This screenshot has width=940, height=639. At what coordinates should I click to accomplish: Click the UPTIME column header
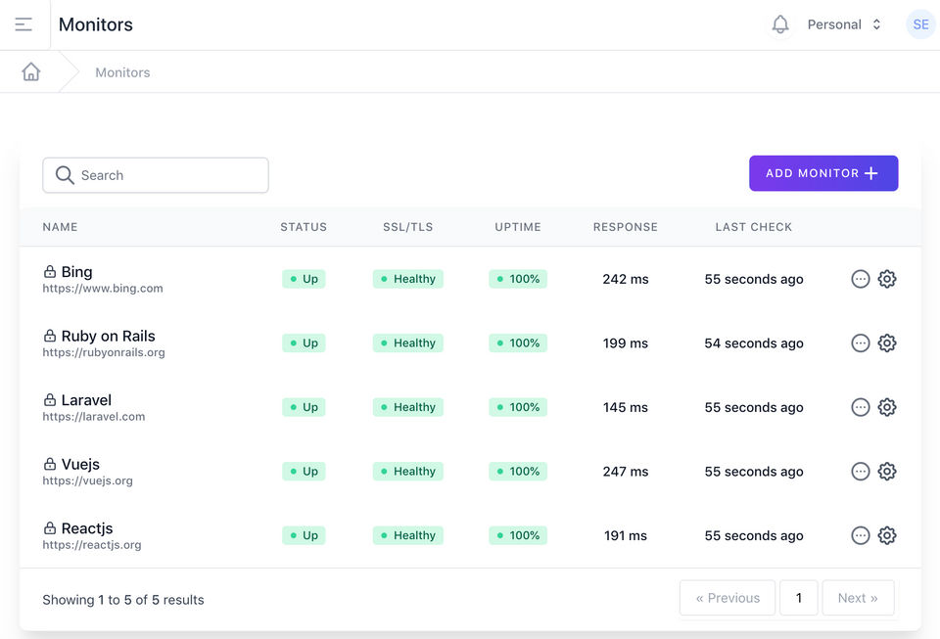click(x=518, y=227)
